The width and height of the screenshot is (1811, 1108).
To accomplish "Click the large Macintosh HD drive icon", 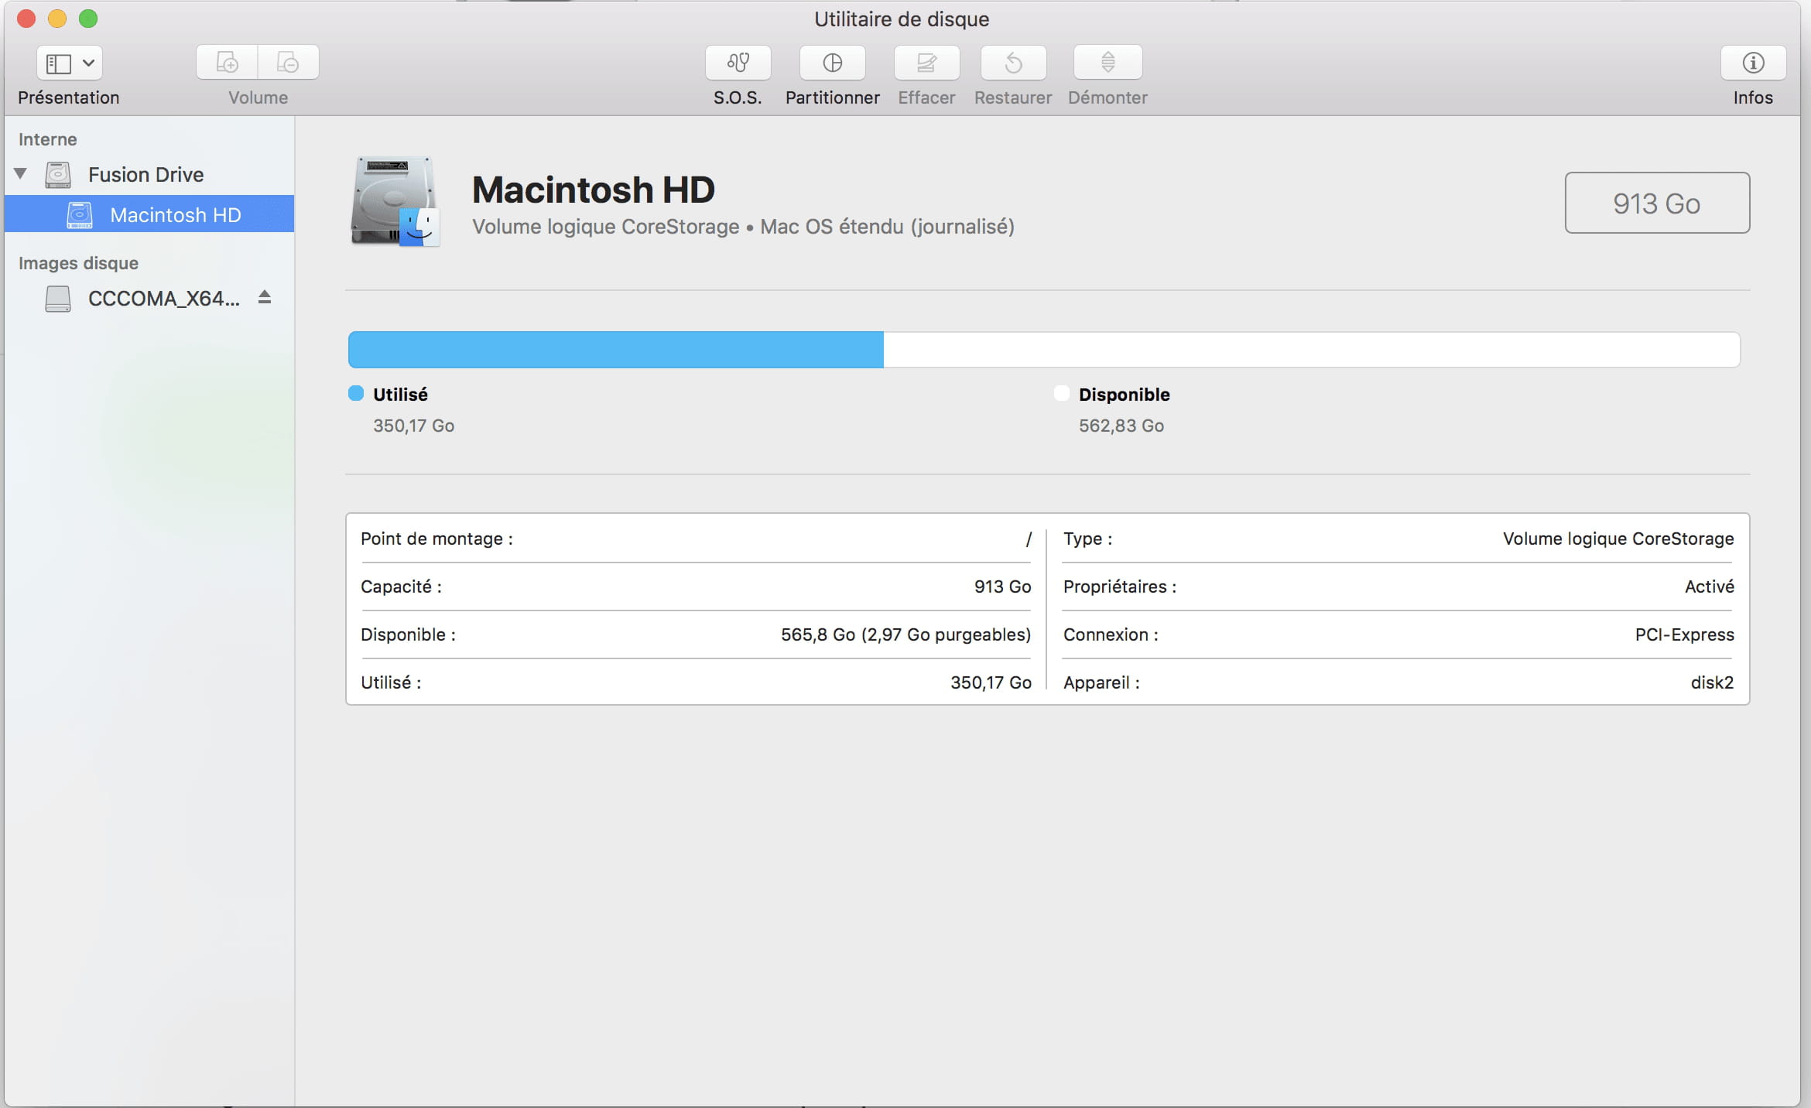I will [396, 202].
